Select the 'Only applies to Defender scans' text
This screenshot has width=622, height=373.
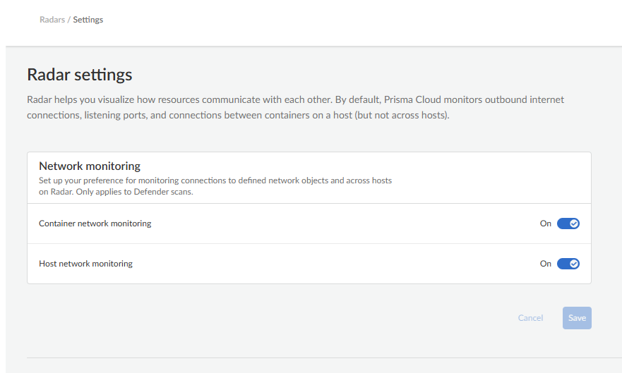tap(134, 192)
